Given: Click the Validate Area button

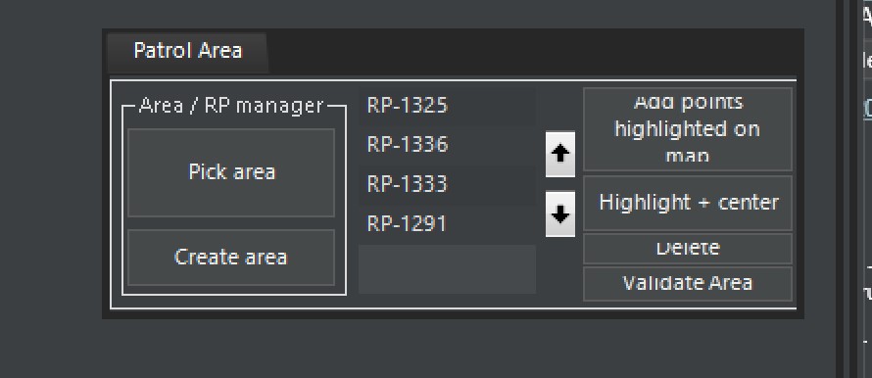Looking at the screenshot, I should point(688,284).
